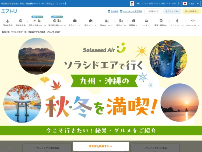The image size is (202, 152).
Task: Select 海外ホテル menu label
Action: pos(121,25)
